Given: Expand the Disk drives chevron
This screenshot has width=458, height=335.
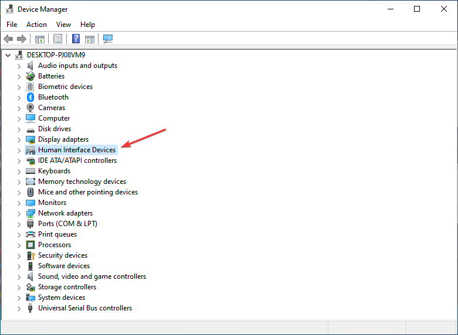Looking at the screenshot, I should [x=19, y=129].
